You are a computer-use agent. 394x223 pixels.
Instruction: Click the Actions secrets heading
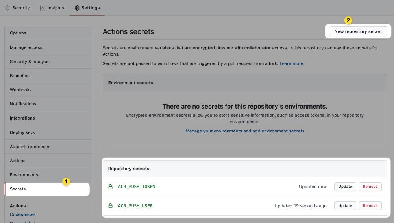click(x=128, y=31)
